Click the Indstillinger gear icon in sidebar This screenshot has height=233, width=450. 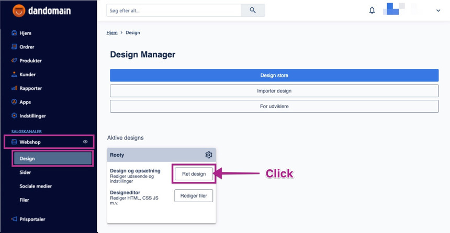tap(14, 115)
